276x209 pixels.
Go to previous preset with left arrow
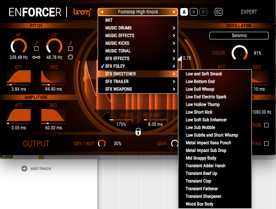pyautogui.click(x=102, y=12)
